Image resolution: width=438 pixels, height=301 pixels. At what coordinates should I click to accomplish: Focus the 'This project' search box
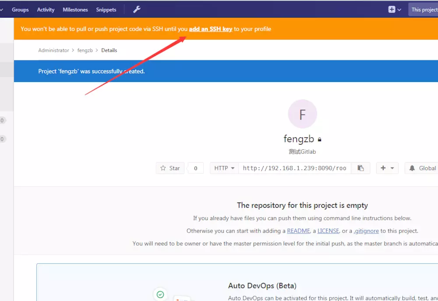[x=423, y=10]
